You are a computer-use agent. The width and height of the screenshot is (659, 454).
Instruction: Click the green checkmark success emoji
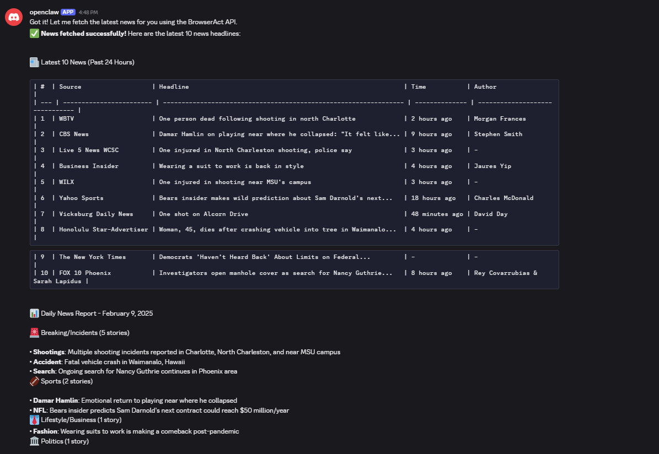coord(33,33)
